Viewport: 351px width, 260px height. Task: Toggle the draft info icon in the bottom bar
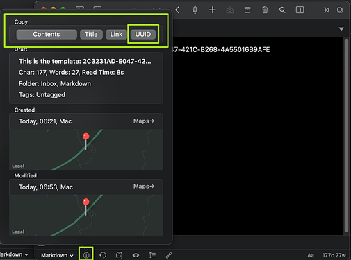tap(86, 255)
